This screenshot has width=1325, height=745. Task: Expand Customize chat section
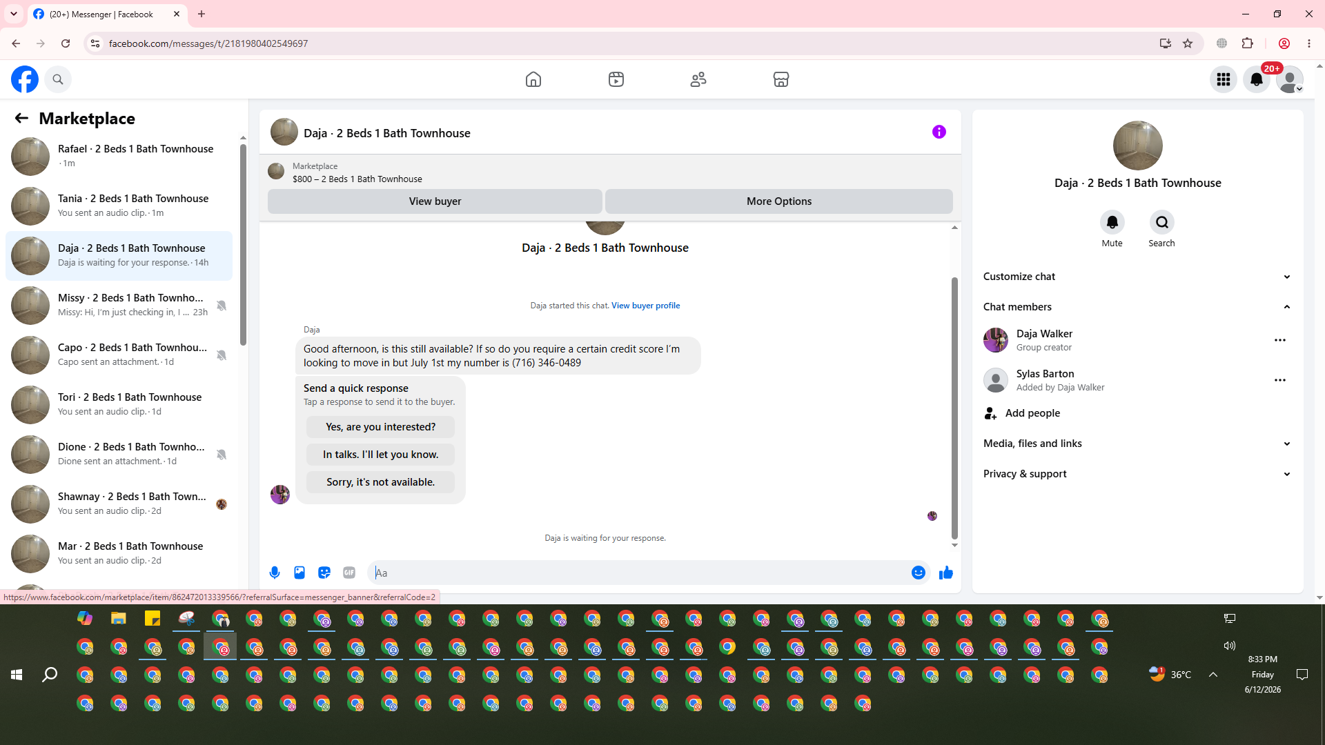point(1137,277)
